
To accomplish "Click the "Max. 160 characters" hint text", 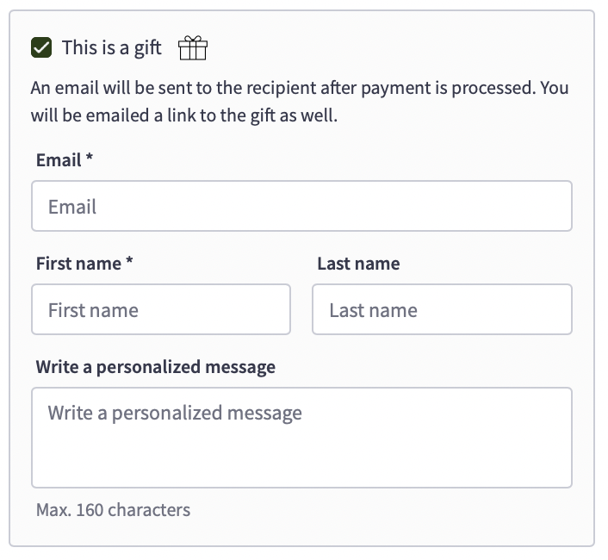I will tap(113, 510).
